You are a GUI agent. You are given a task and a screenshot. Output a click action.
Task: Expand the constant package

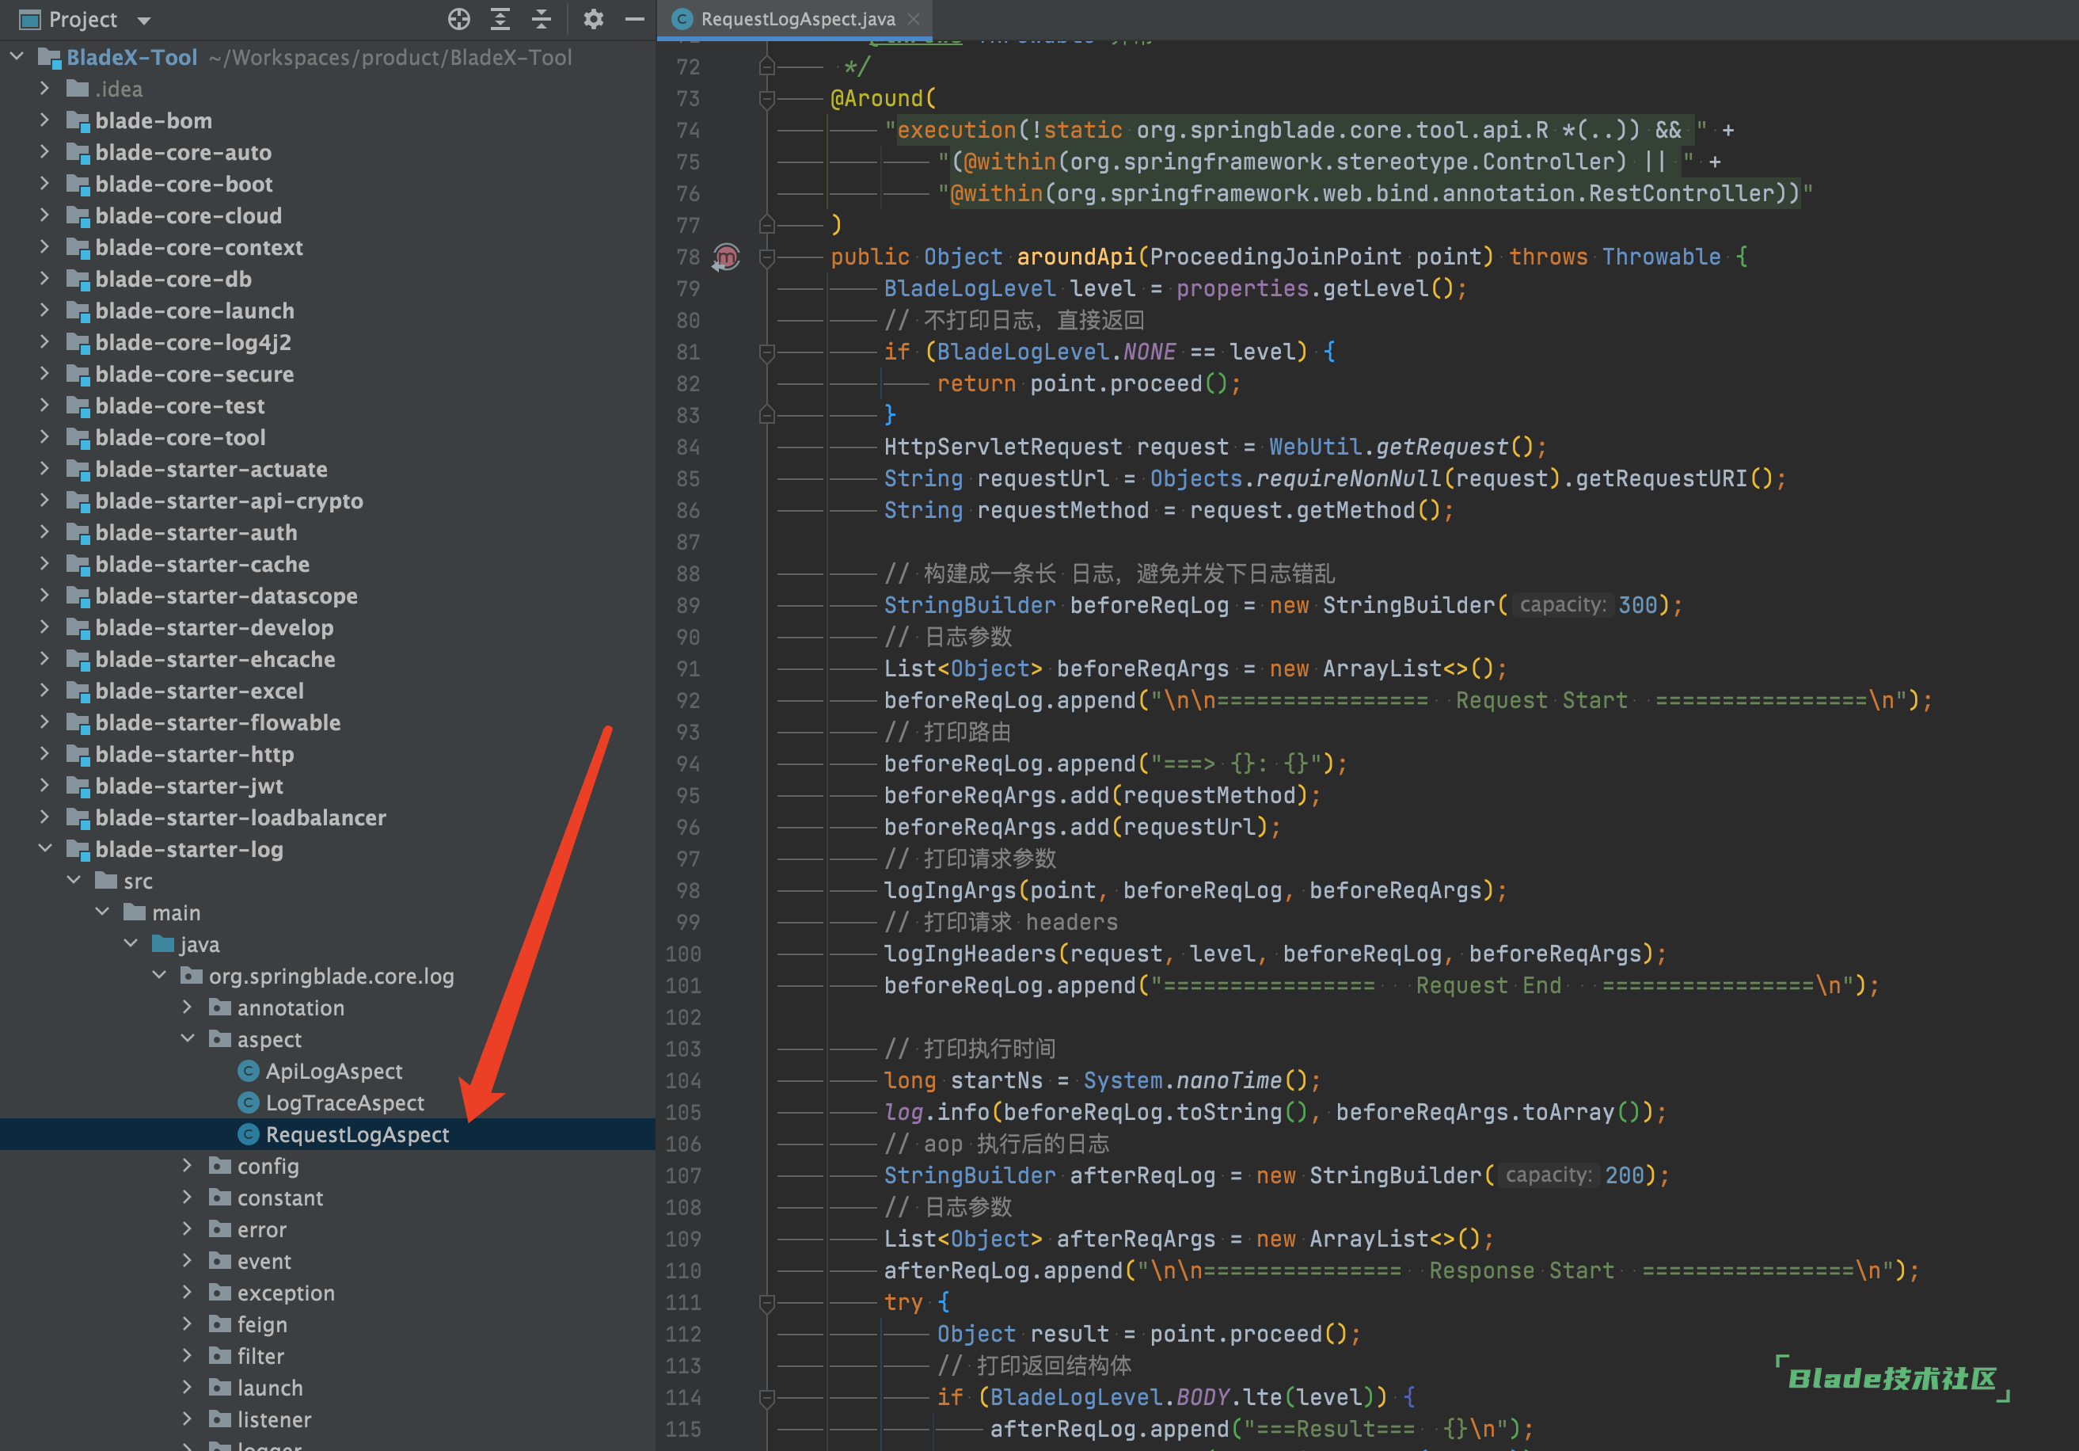coord(187,1198)
